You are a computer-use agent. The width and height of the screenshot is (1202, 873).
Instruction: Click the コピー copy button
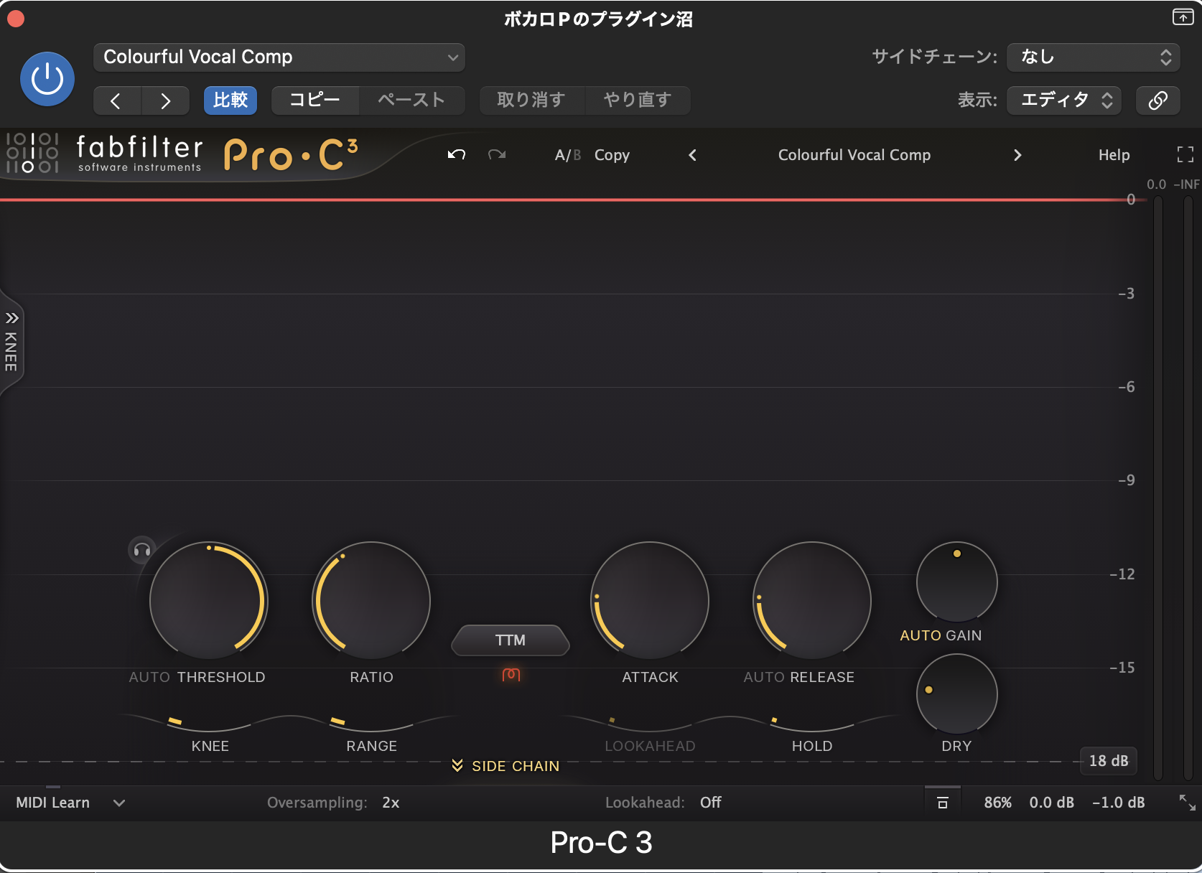click(315, 101)
